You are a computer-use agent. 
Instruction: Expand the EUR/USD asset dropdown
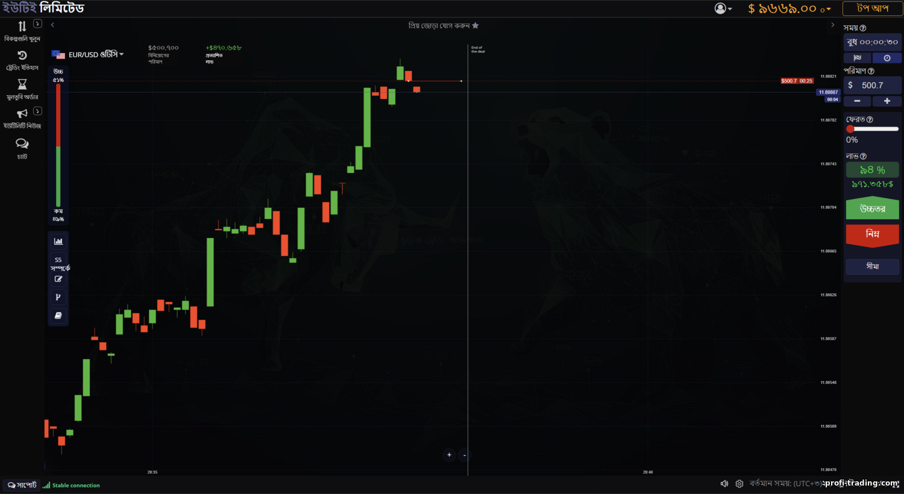coord(95,54)
